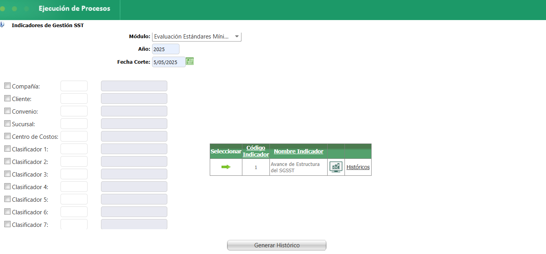This screenshot has height=254, width=546.
Task: Click the Fecha Corte date field
Action: tap(169, 62)
